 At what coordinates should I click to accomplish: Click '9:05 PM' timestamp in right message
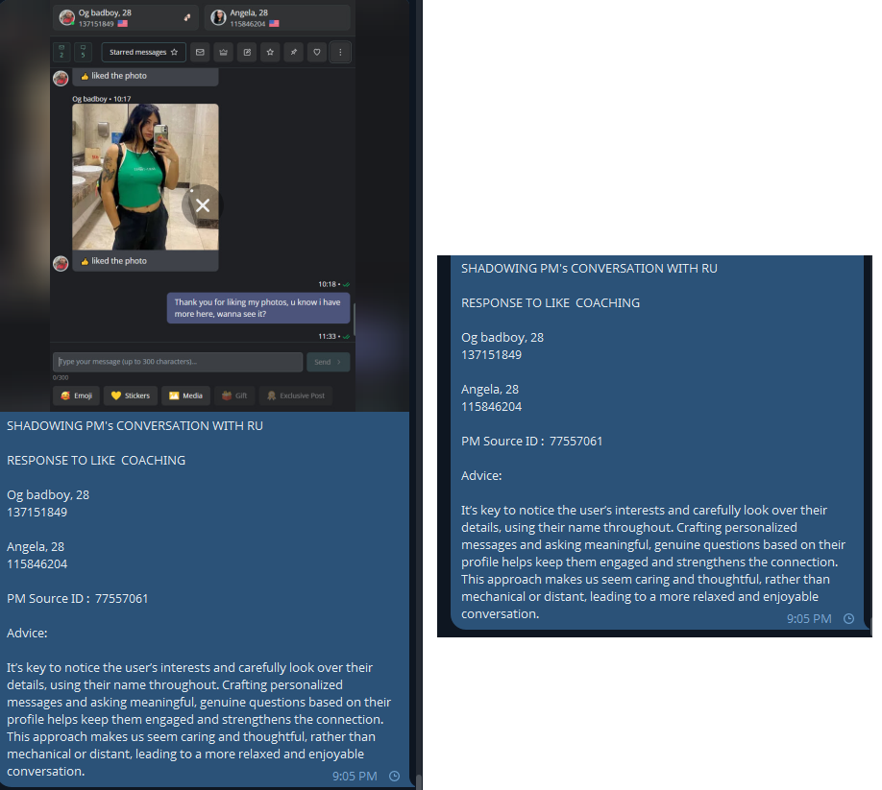click(x=809, y=618)
